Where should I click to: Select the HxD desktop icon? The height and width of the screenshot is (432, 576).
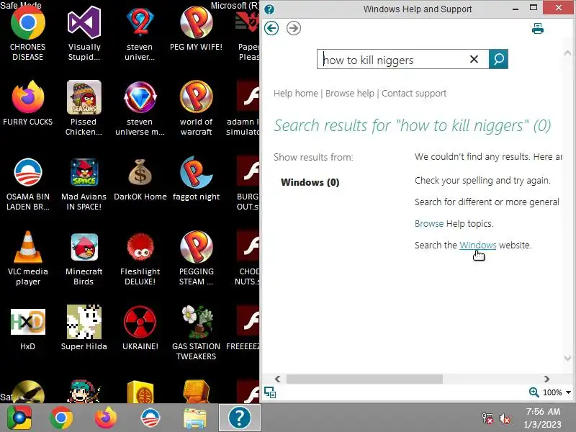[x=27, y=328]
